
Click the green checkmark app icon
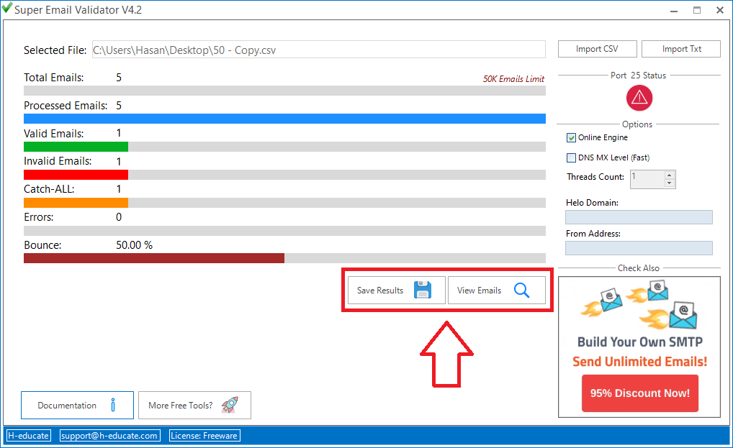(x=7, y=8)
